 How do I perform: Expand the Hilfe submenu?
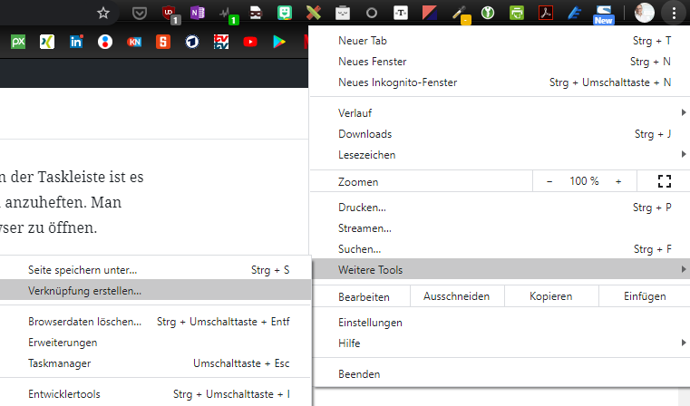(x=500, y=343)
